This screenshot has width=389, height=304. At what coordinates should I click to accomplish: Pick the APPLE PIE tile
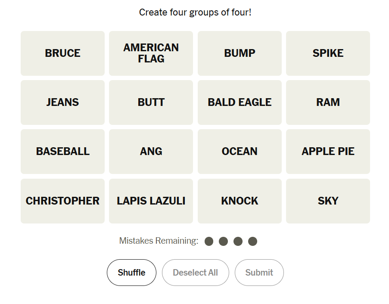click(328, 152)
